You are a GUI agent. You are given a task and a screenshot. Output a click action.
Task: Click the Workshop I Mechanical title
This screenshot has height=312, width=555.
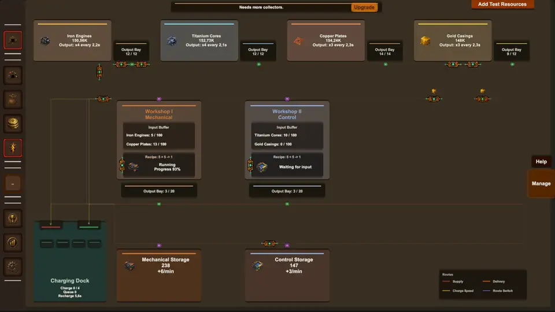click(159, 114)
